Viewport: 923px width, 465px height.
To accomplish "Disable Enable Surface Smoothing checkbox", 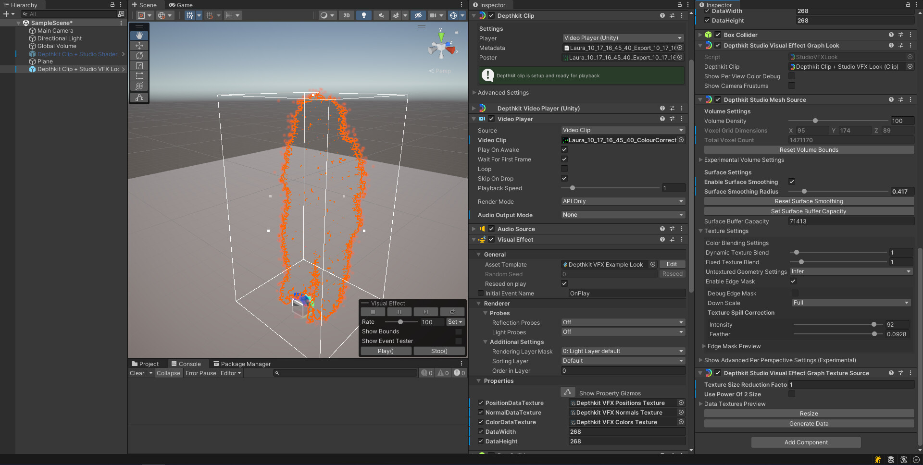I will pyautogui.click(x=792, y=182).
